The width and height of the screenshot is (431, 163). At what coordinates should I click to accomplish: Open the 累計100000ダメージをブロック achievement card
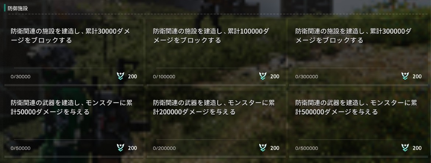216,52
